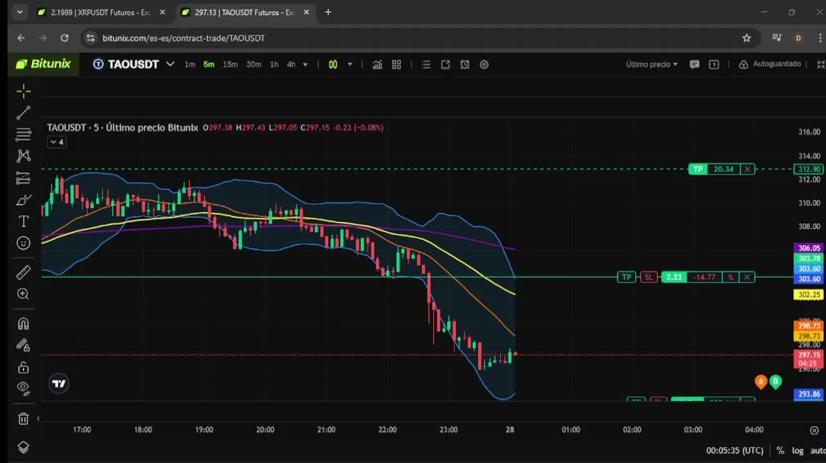Open the indicators panel icon
Screen dimensions: 826x463
coord(377,64)
